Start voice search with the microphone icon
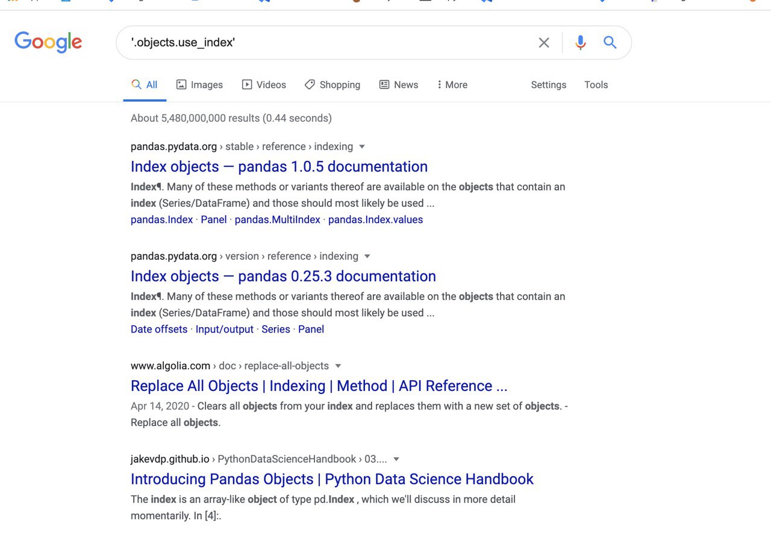The image size is (771, 544). coord(580,43)
